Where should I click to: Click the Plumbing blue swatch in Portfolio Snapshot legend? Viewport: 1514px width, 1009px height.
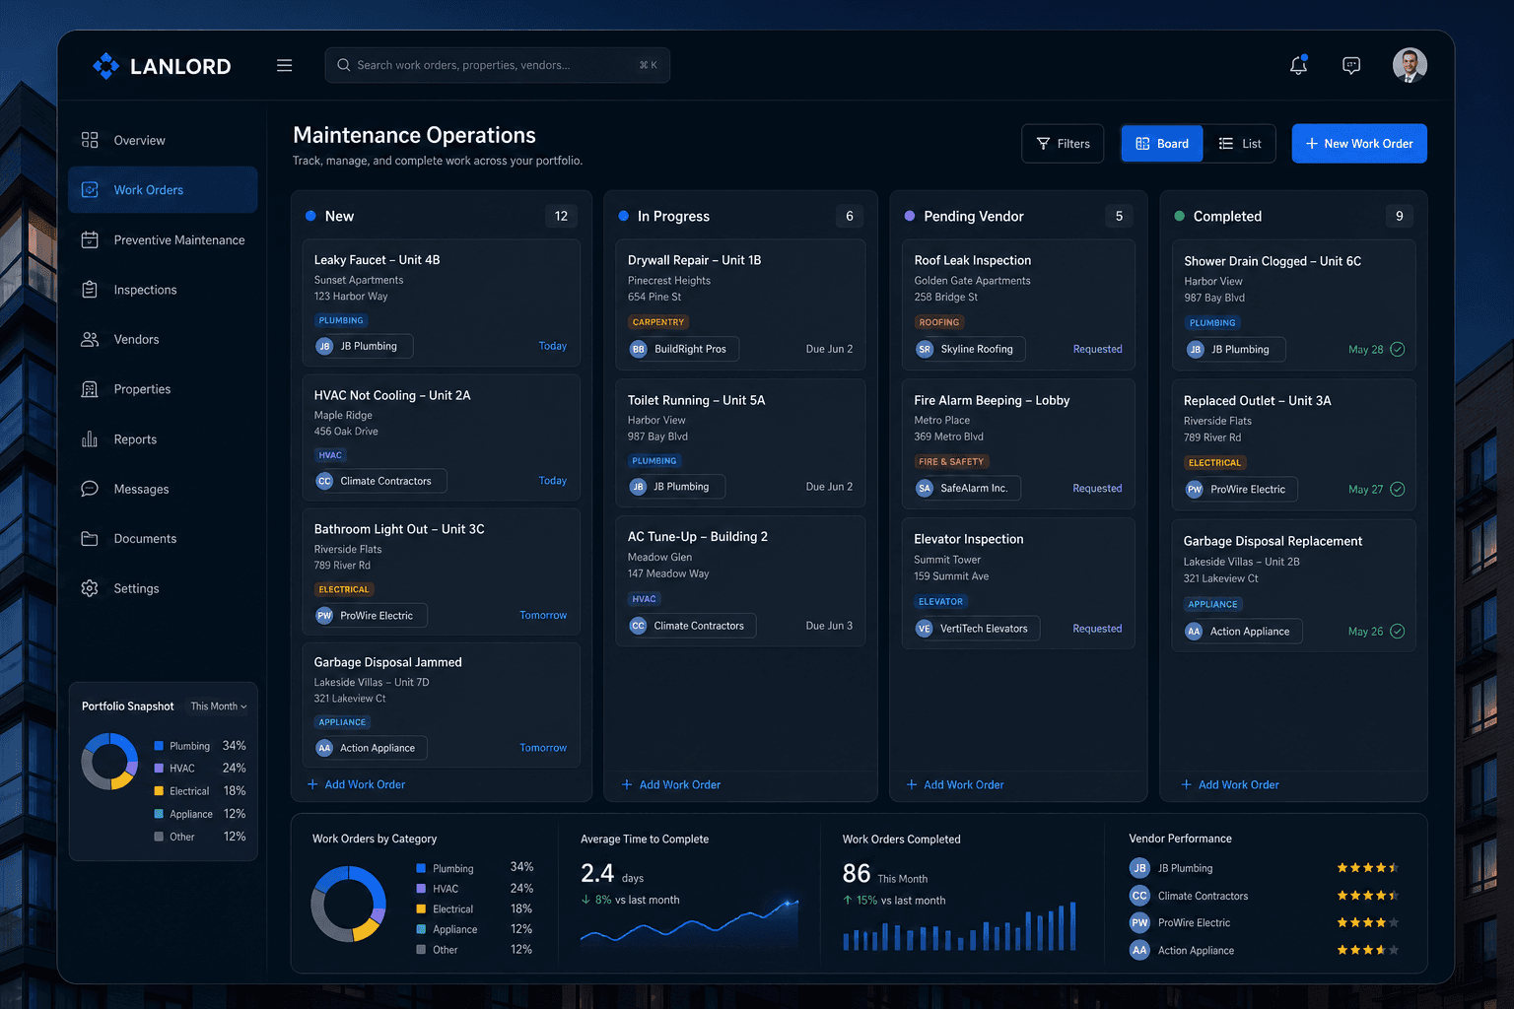click(x=159, y=746)
